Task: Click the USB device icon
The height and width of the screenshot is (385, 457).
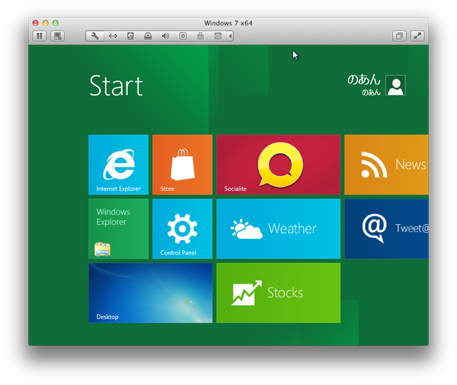Action: [x=200, y=36]
